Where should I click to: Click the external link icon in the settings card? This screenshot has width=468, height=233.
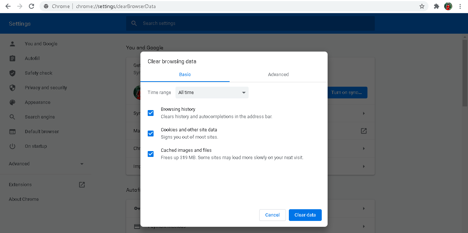(364, 131)
